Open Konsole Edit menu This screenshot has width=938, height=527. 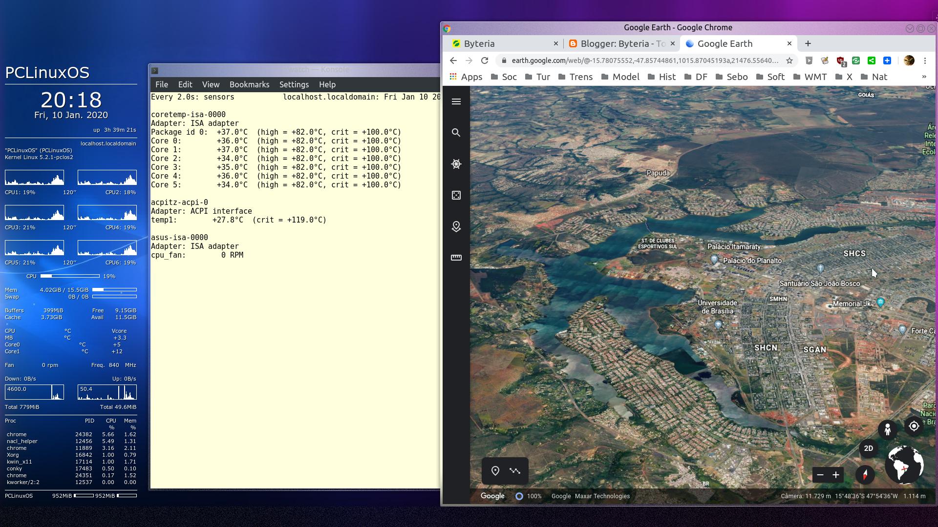click(185, 84)
